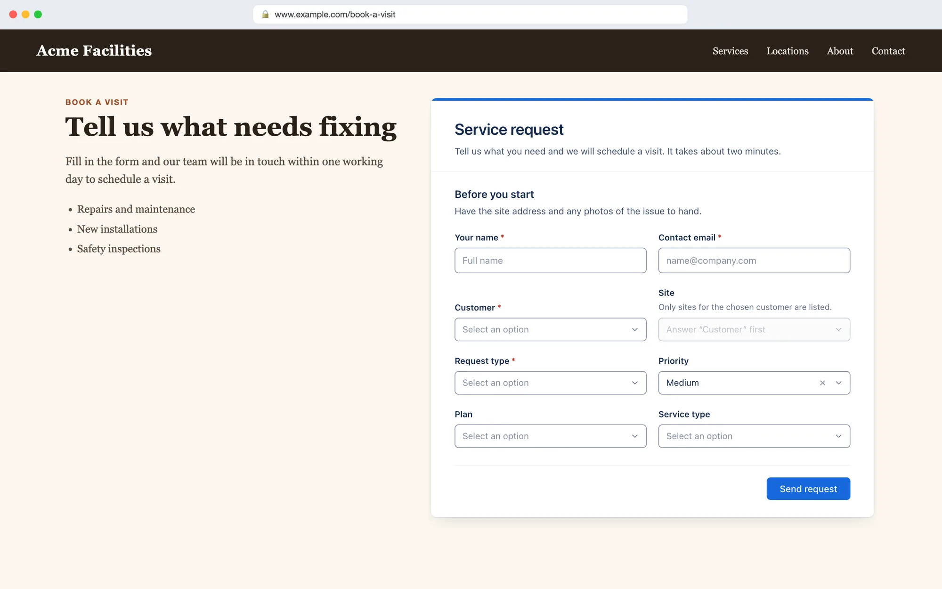This screenshot has height=589, width=942.
Task: Click the "BOOK A VISIT" eyebrow text
Action: coord(97,102)
